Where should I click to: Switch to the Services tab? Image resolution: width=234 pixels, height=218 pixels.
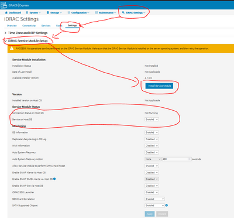46,26
